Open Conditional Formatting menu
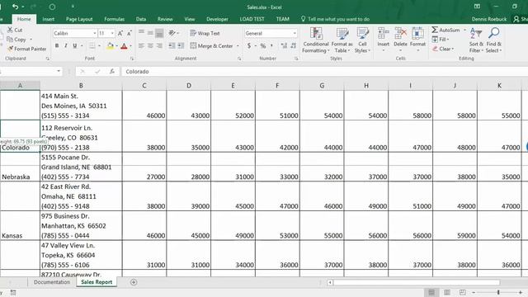 [315, 40]
